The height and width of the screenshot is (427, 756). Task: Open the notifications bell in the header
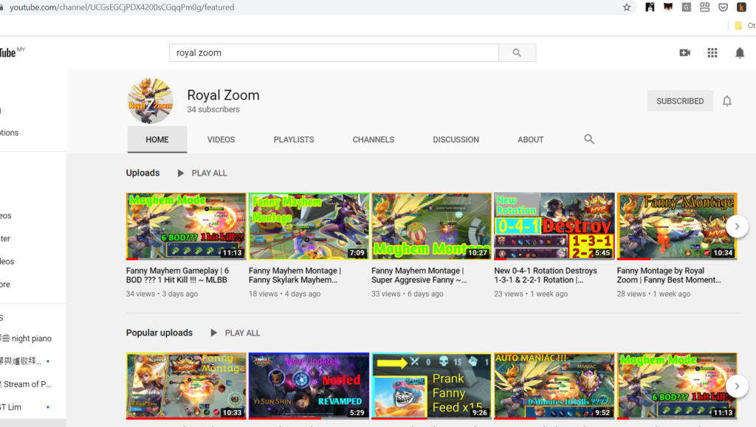tap(740, 53)
